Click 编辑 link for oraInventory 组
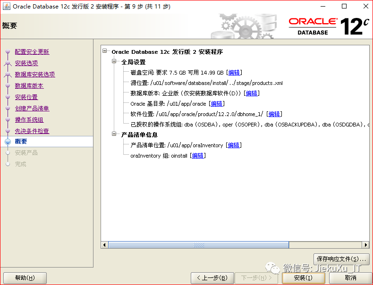The width and height of the screenshot is (373, 285). tap(198, 156)
